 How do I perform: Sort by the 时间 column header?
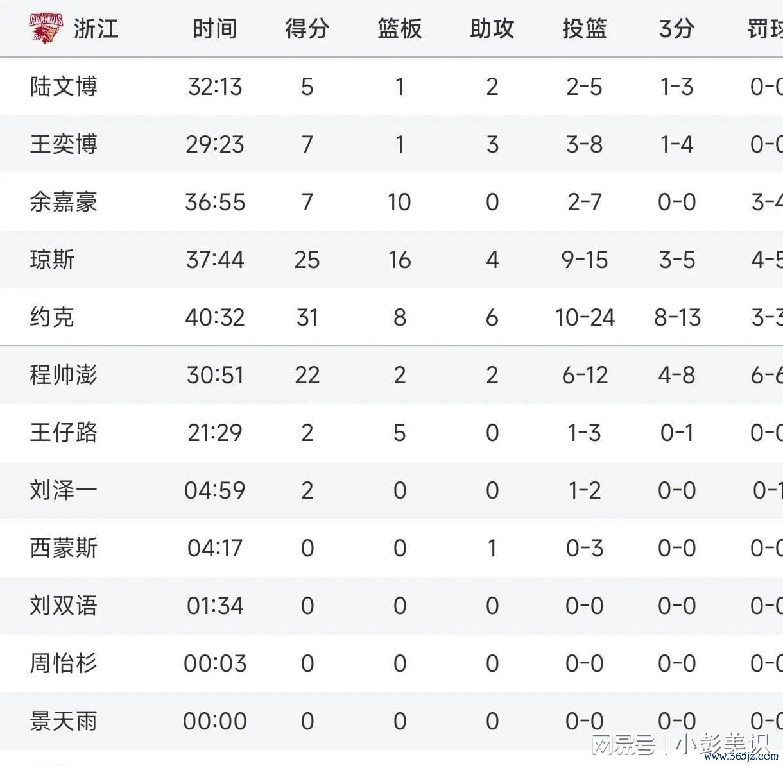click(215, 29)
